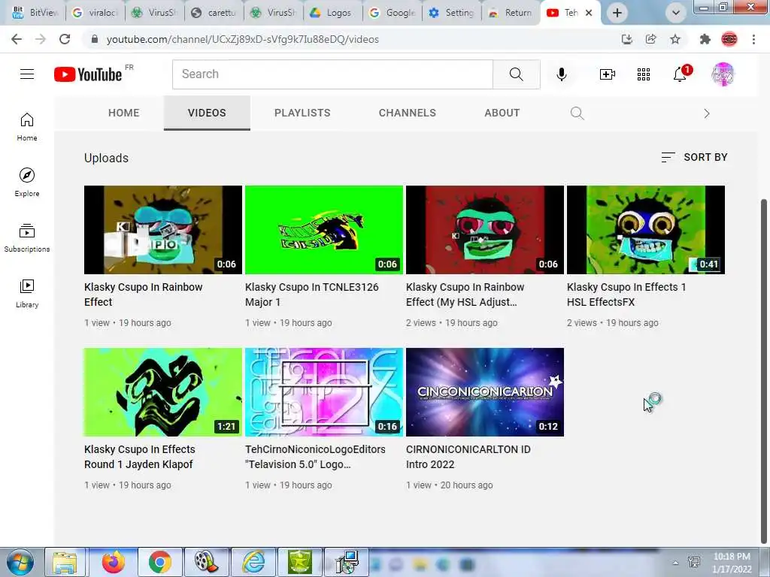Switch to the BitView browser tab
Screen dimensions: 770x577
click(35, 13)
